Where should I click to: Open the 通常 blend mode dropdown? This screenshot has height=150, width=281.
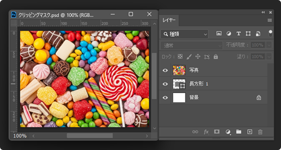coord(192,46)
